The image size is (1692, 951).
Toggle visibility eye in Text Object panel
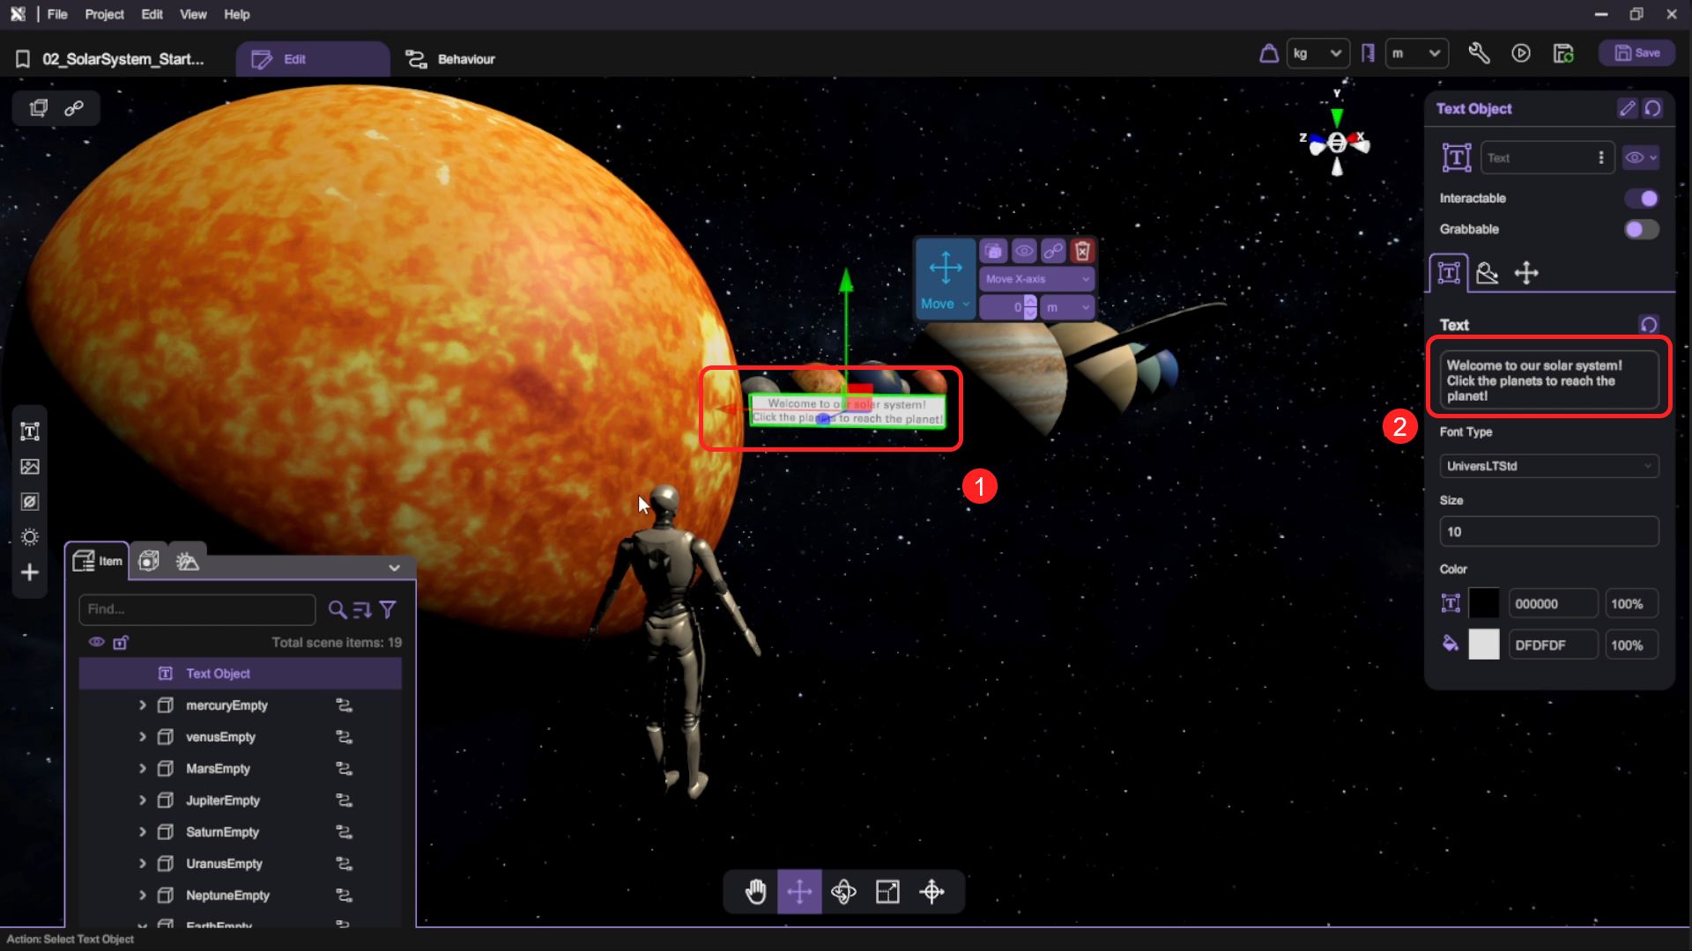pos(1636,158)
